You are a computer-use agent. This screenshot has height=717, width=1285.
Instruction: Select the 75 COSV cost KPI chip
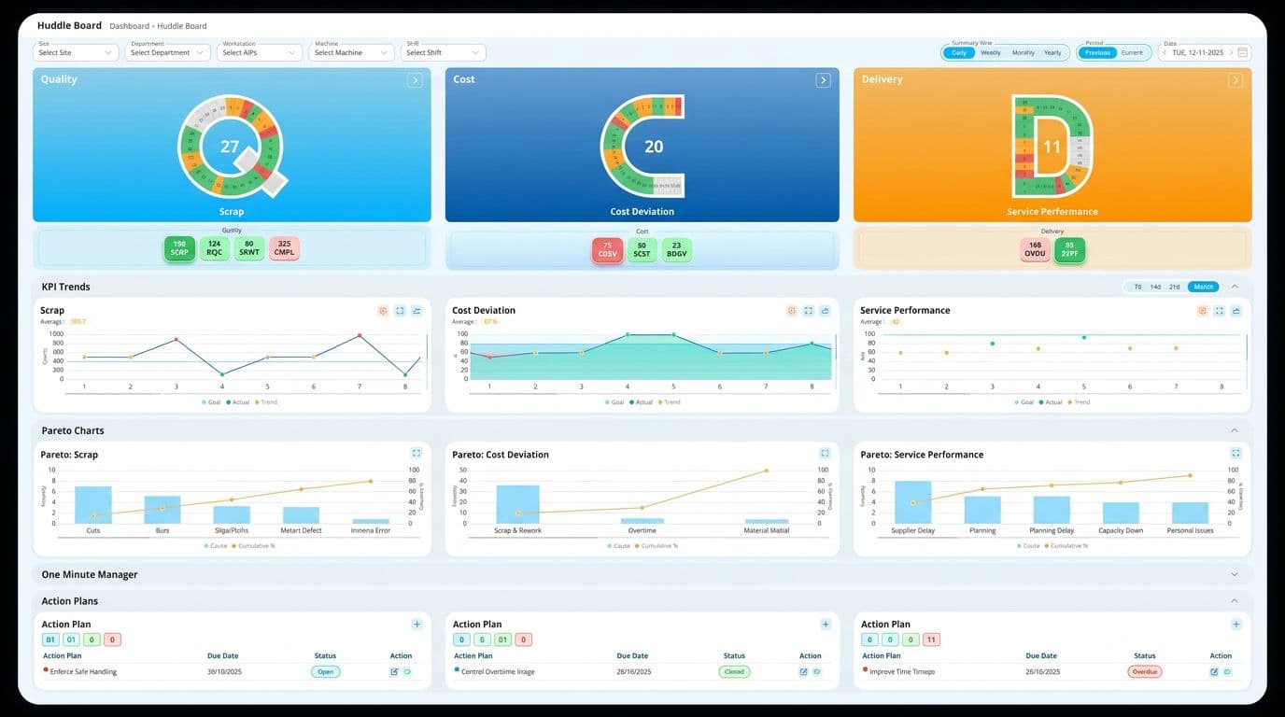click(607, 250)
